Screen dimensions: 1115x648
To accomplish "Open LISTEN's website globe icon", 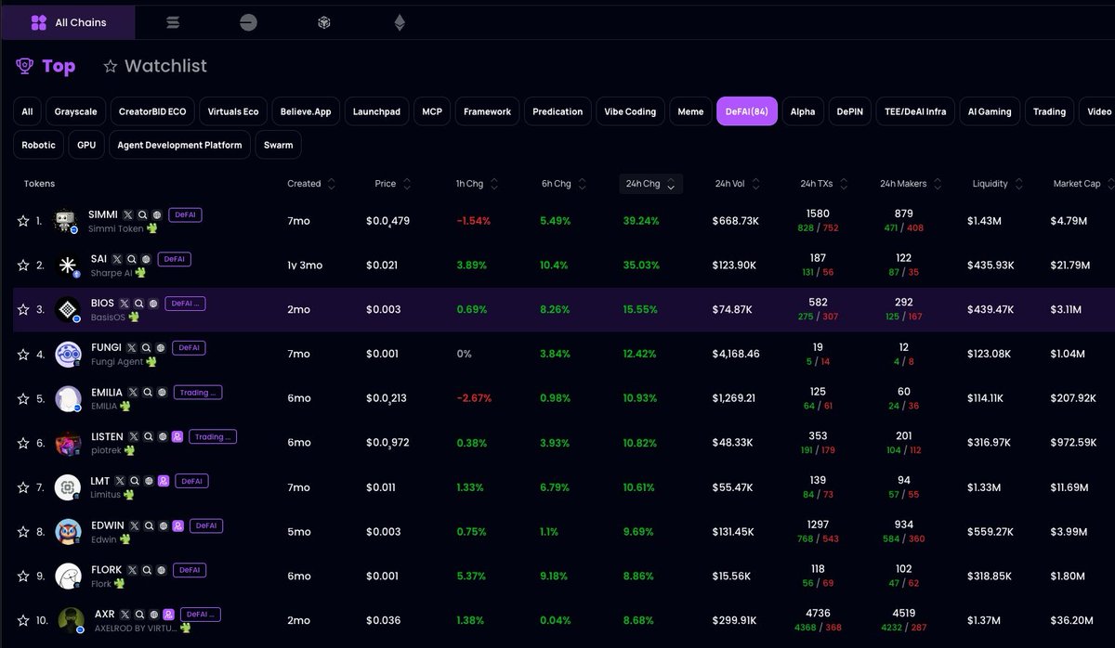I will (163, 436).
